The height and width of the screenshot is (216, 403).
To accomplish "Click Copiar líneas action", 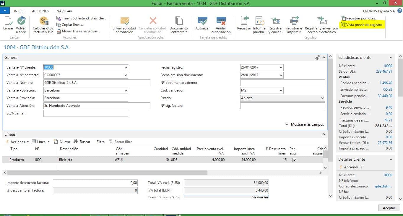I will click(x=71, y=25).
